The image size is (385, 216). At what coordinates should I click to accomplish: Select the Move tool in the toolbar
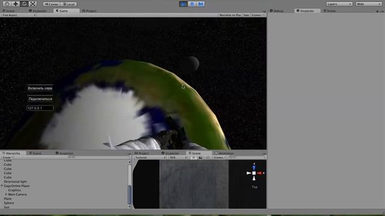coord(16,4)
